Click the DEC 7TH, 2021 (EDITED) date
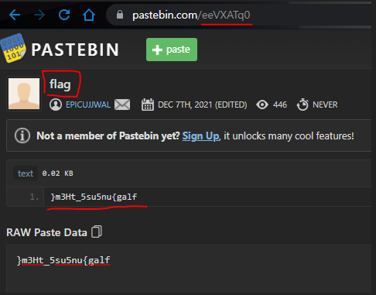This screenshot has height=295, width=376. point(203,105)
